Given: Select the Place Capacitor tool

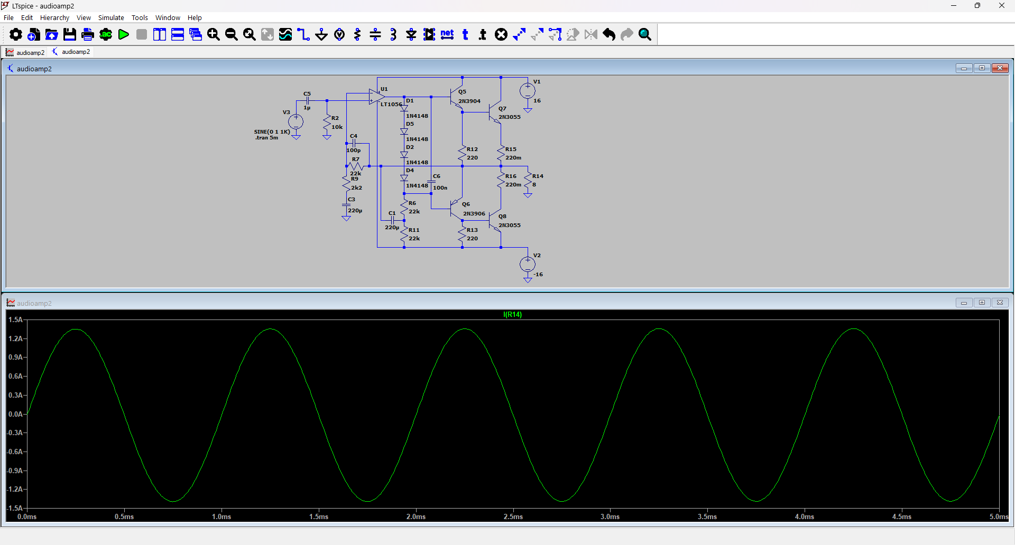Looking at the screenshot, I should click(375, 34).
